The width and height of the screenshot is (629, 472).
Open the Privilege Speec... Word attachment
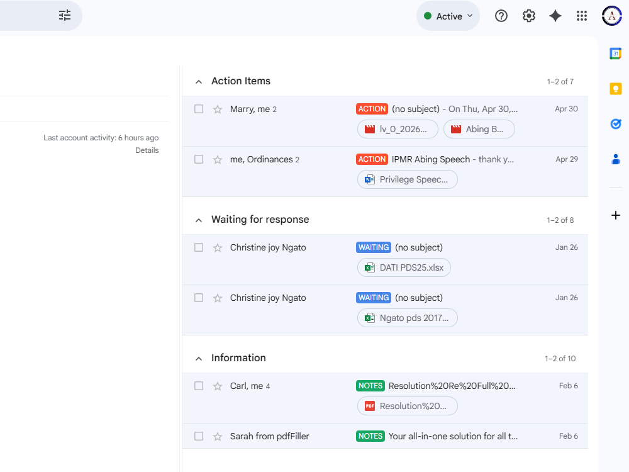(x=407, y=179)
